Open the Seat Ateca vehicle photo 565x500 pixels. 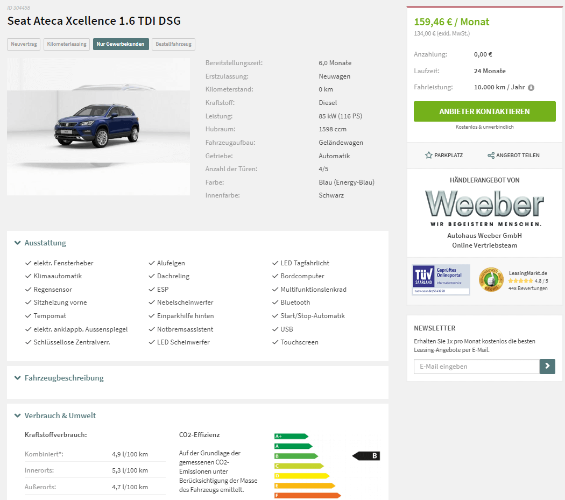pos(98,126)
